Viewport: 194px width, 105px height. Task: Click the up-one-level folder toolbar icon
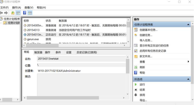point(13,13)
